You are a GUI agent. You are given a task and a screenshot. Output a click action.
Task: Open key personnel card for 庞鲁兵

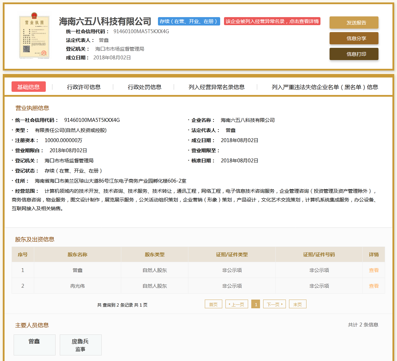80,345
